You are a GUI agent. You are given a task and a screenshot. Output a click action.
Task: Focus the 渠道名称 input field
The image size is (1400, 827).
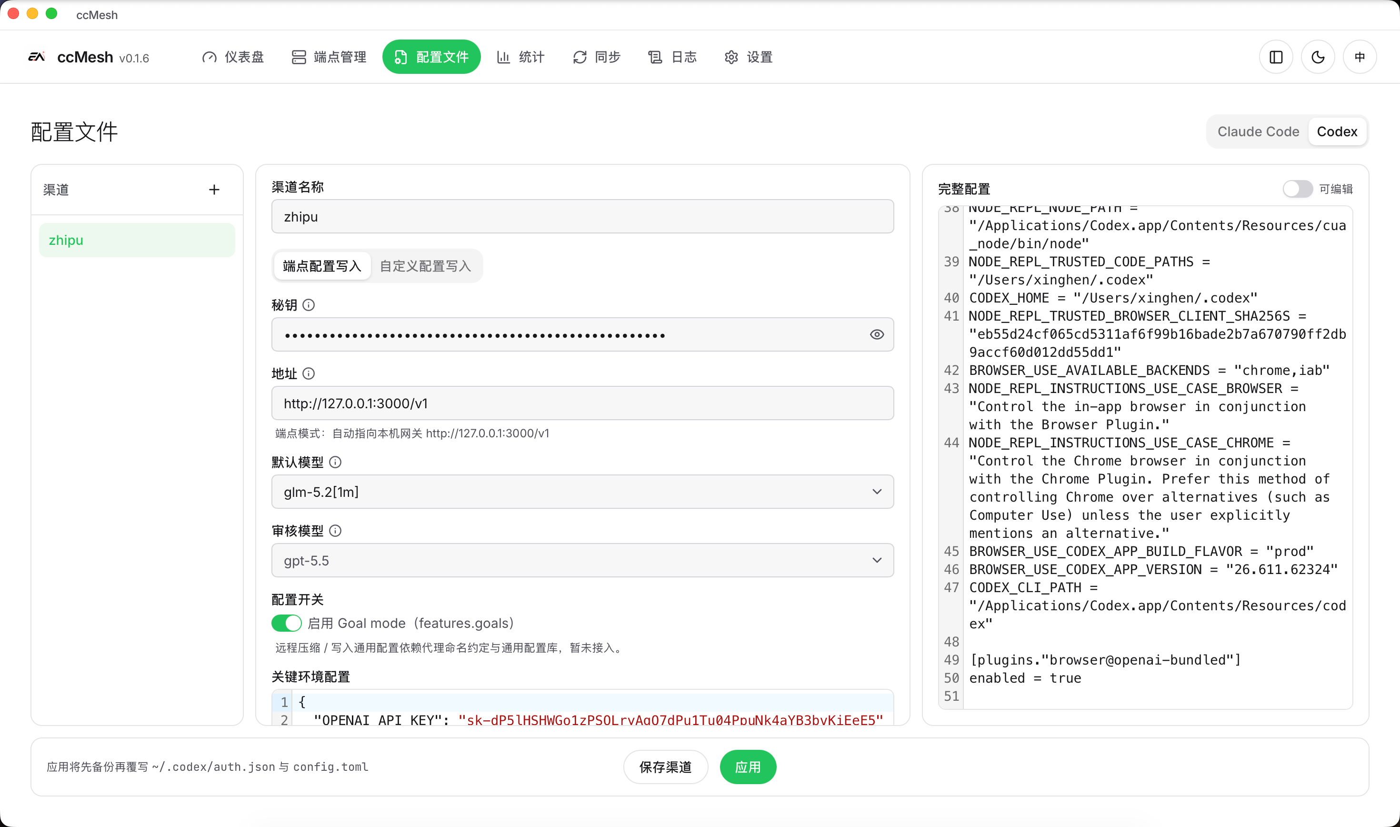pos(582,216)
